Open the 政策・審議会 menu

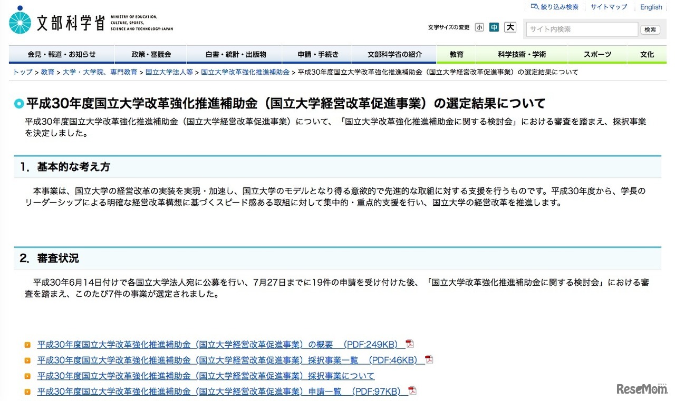click(x=151, y=54)
